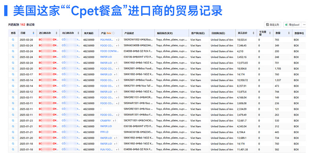
Task: Click the 自定义列 button
Action: pos(272,25)
